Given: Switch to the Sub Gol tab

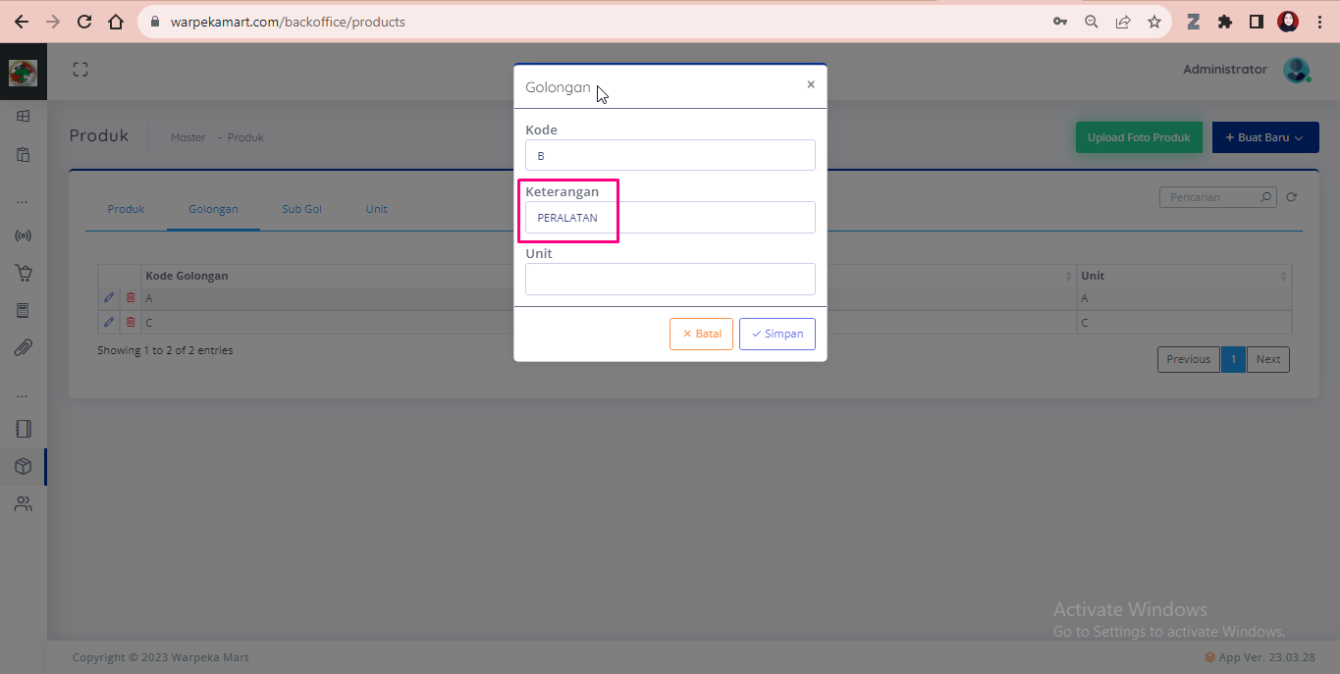Looking at the screenshot, I should coord(301,209).
